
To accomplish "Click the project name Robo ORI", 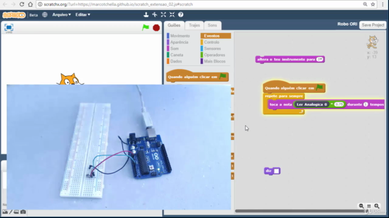I will click(x=347, y=24).
